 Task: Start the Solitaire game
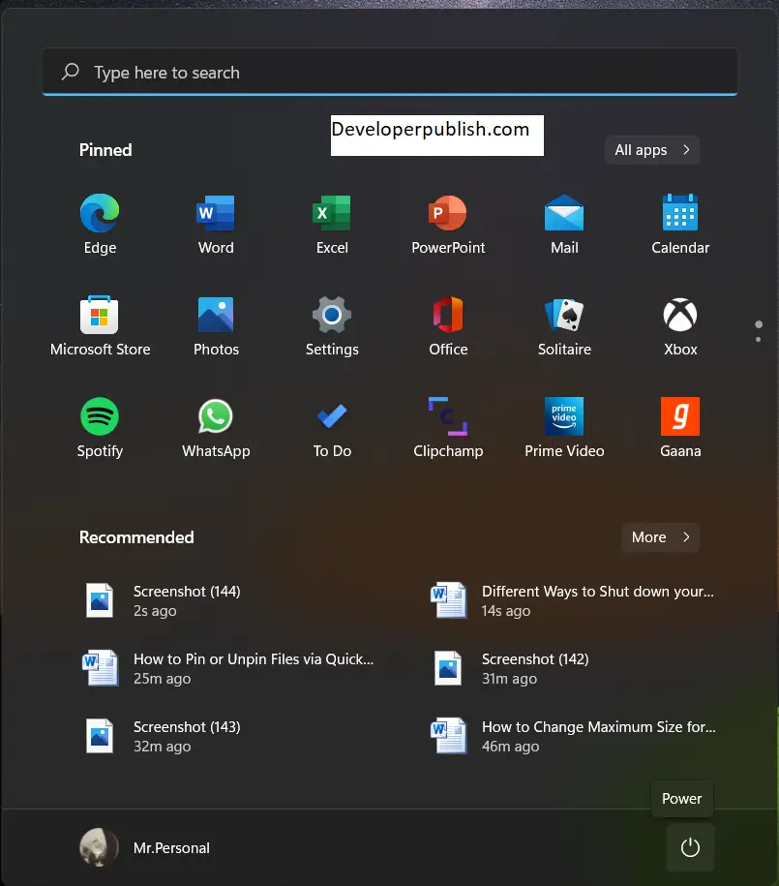pyautogui.click(x=564, y=326)
